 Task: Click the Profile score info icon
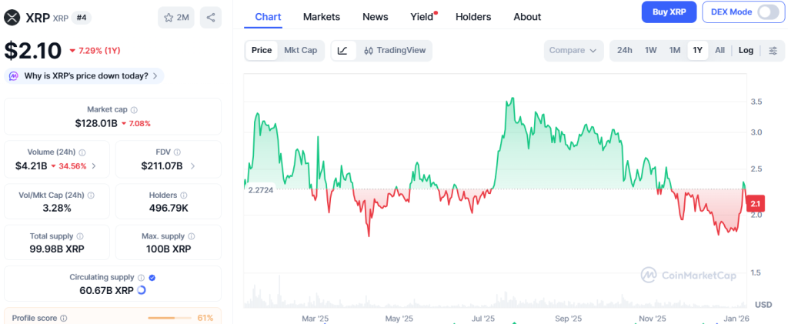[x=64, y=318]
